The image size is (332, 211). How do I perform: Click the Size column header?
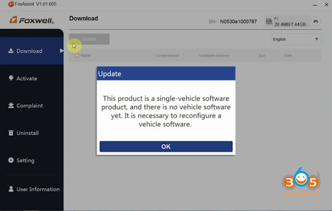click(261, 55)
